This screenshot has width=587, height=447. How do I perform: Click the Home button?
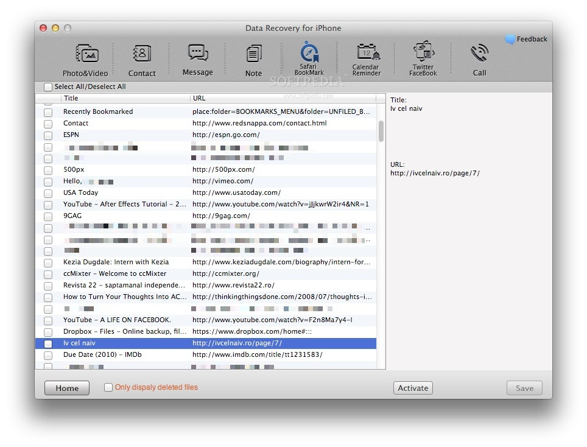tap(67, 388)
